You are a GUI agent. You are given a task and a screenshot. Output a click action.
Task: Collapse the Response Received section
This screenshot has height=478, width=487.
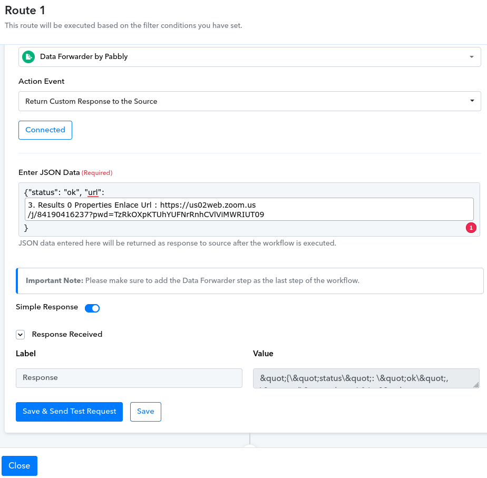click(x=21, y=335)
